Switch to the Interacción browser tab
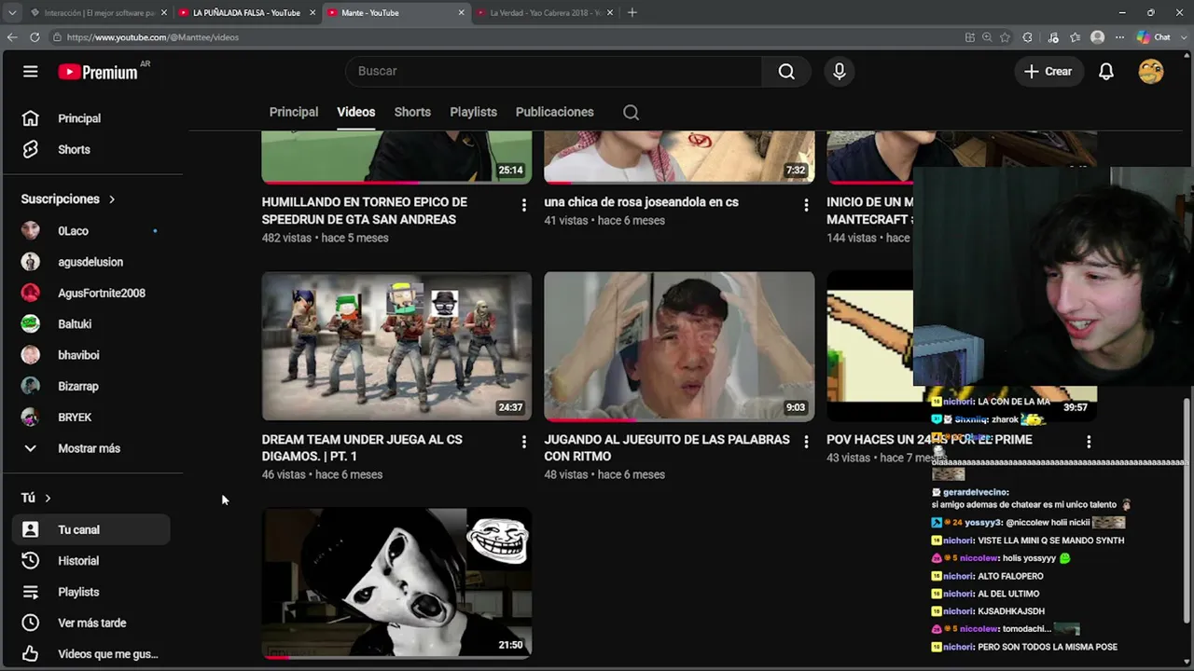The image size is (1194, 671). coord(97,13)
